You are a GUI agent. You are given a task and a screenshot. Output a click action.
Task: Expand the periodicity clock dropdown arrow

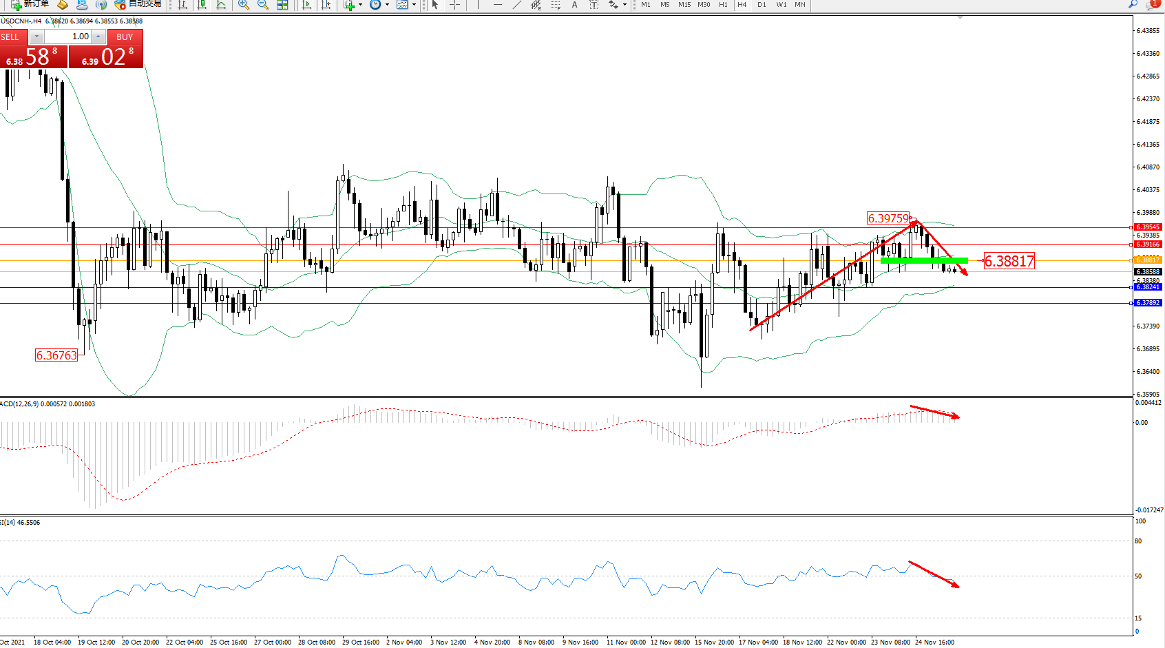pyautogui.click(x=387, y=5)
